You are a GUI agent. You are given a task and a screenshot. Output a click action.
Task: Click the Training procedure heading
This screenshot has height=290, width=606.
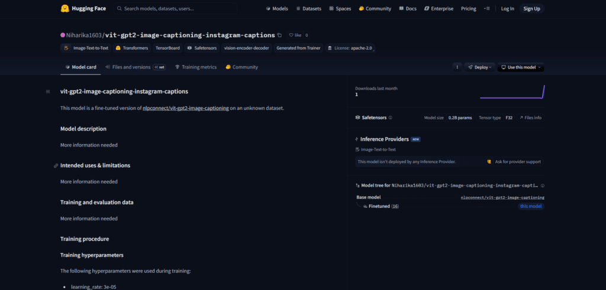(85, 239)
